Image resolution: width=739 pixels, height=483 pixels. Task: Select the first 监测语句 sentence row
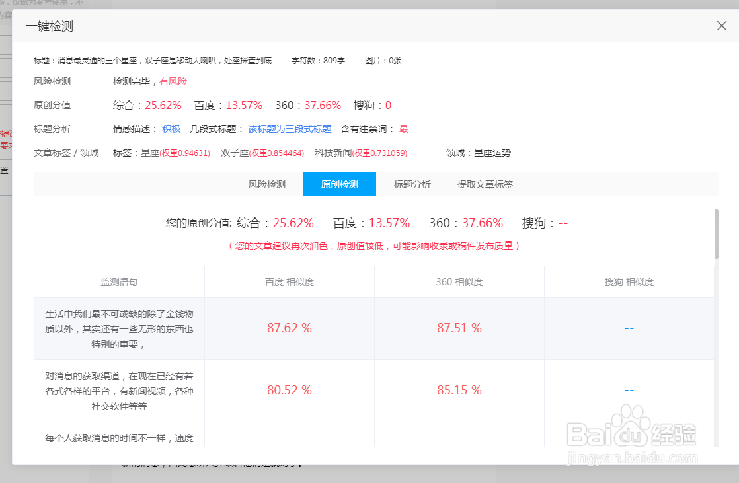pyautogui.click(x=119, y=328)
